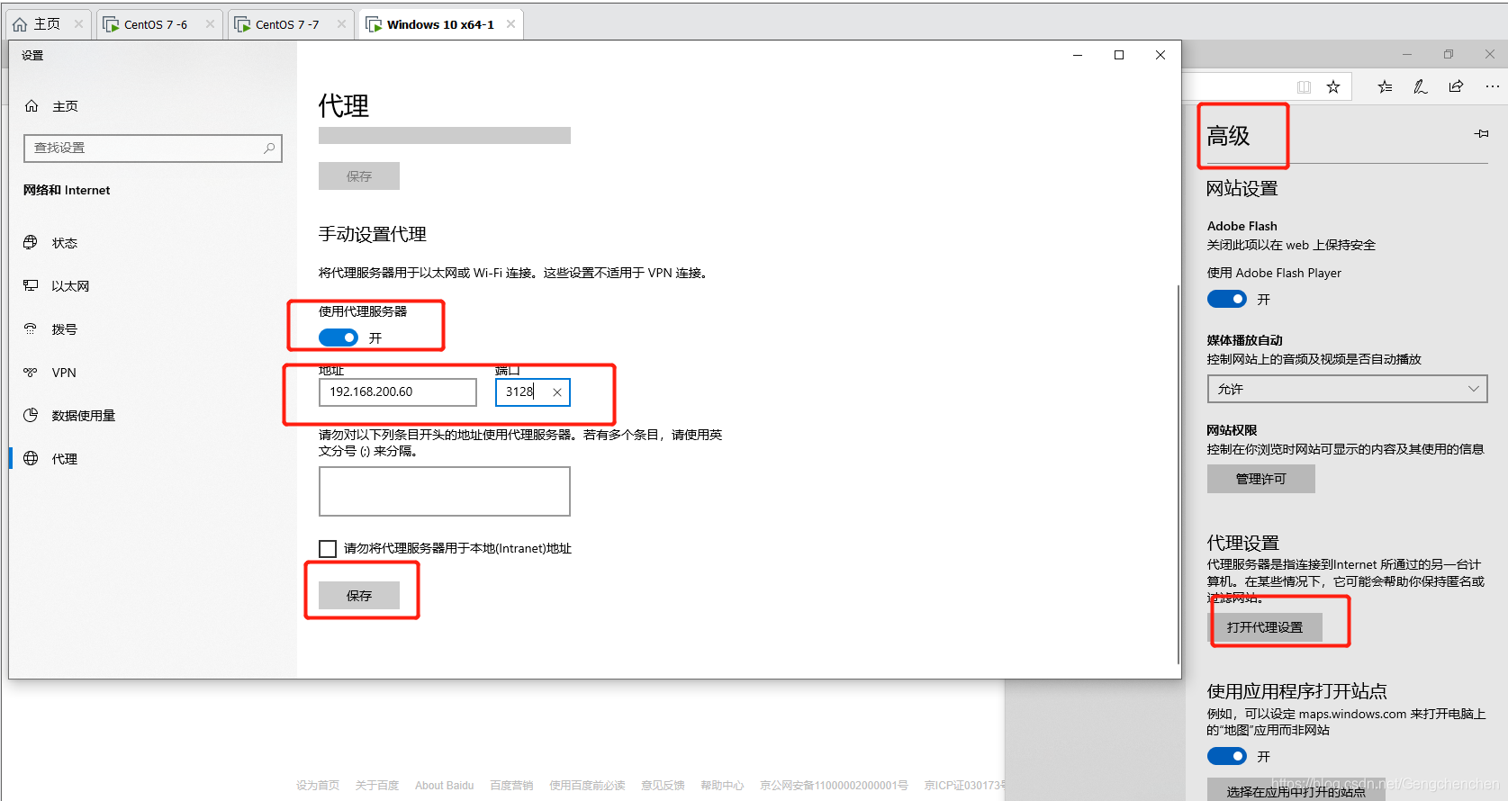Close the CentOS 7 -7 tab
The image size is (1508, 801).
(x=341, y=24)
